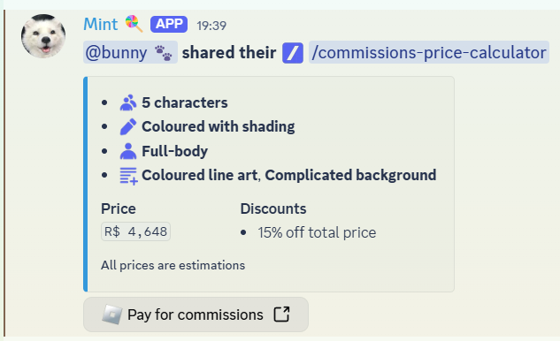
Task: Click the Roblox icon in the pay button
Action: coord(112,314)
